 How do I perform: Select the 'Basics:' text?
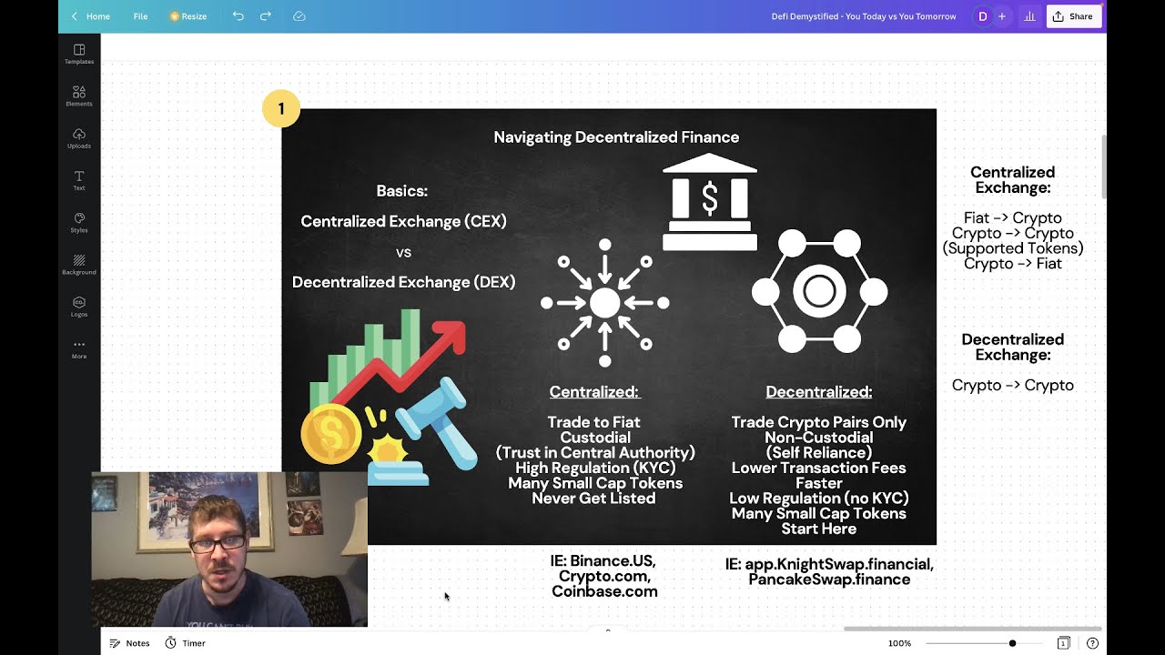402,191
